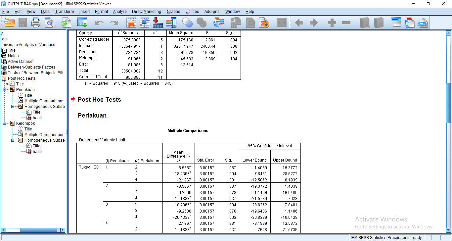The height and width of the screenshot is (241, 452).
Task: Click the Promote left arrow icon
Action: click(x=299, y=23)
